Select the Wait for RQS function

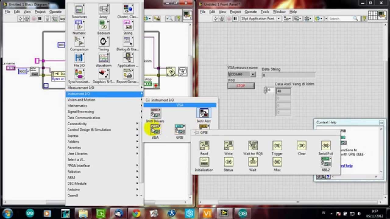click(x=253, y=145)
